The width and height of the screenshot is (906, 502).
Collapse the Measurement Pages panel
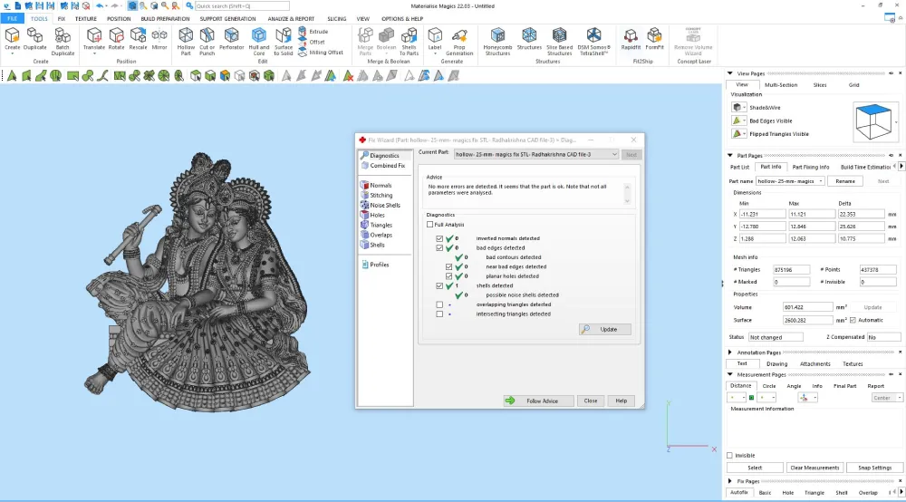click(x=730, y=374)
